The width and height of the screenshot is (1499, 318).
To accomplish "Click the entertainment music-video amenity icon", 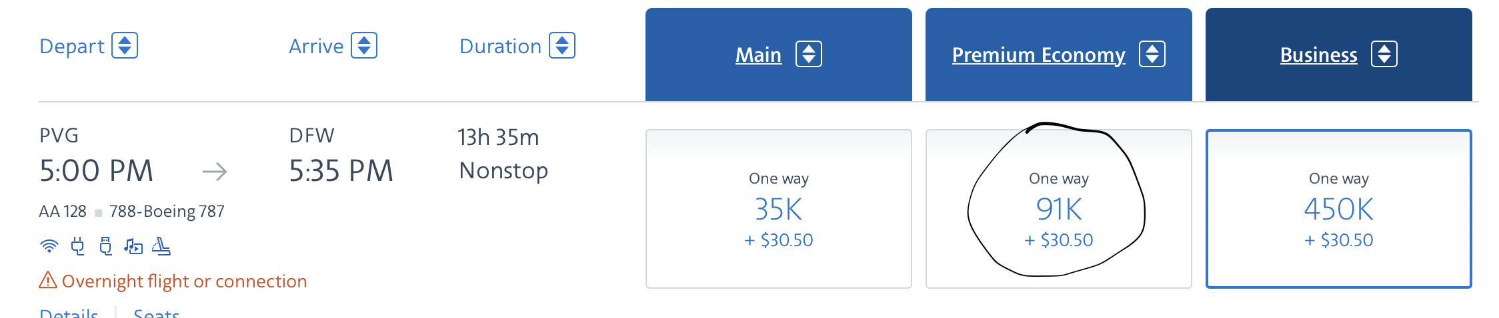I will pyautogui.click(x=133, y=246).
